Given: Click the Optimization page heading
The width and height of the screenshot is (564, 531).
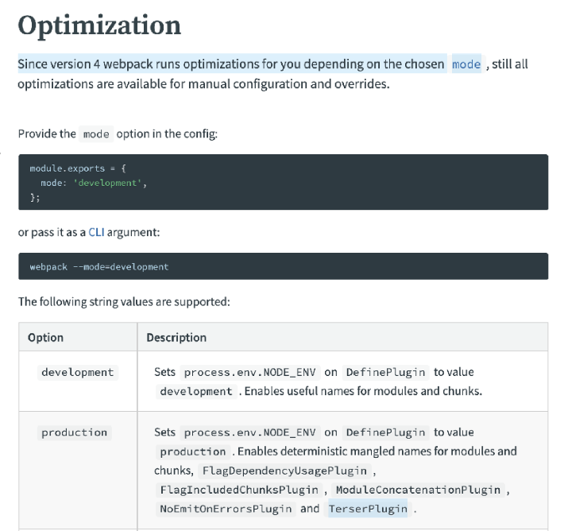Looking at the screenshot, I should (x=99, y=25).
